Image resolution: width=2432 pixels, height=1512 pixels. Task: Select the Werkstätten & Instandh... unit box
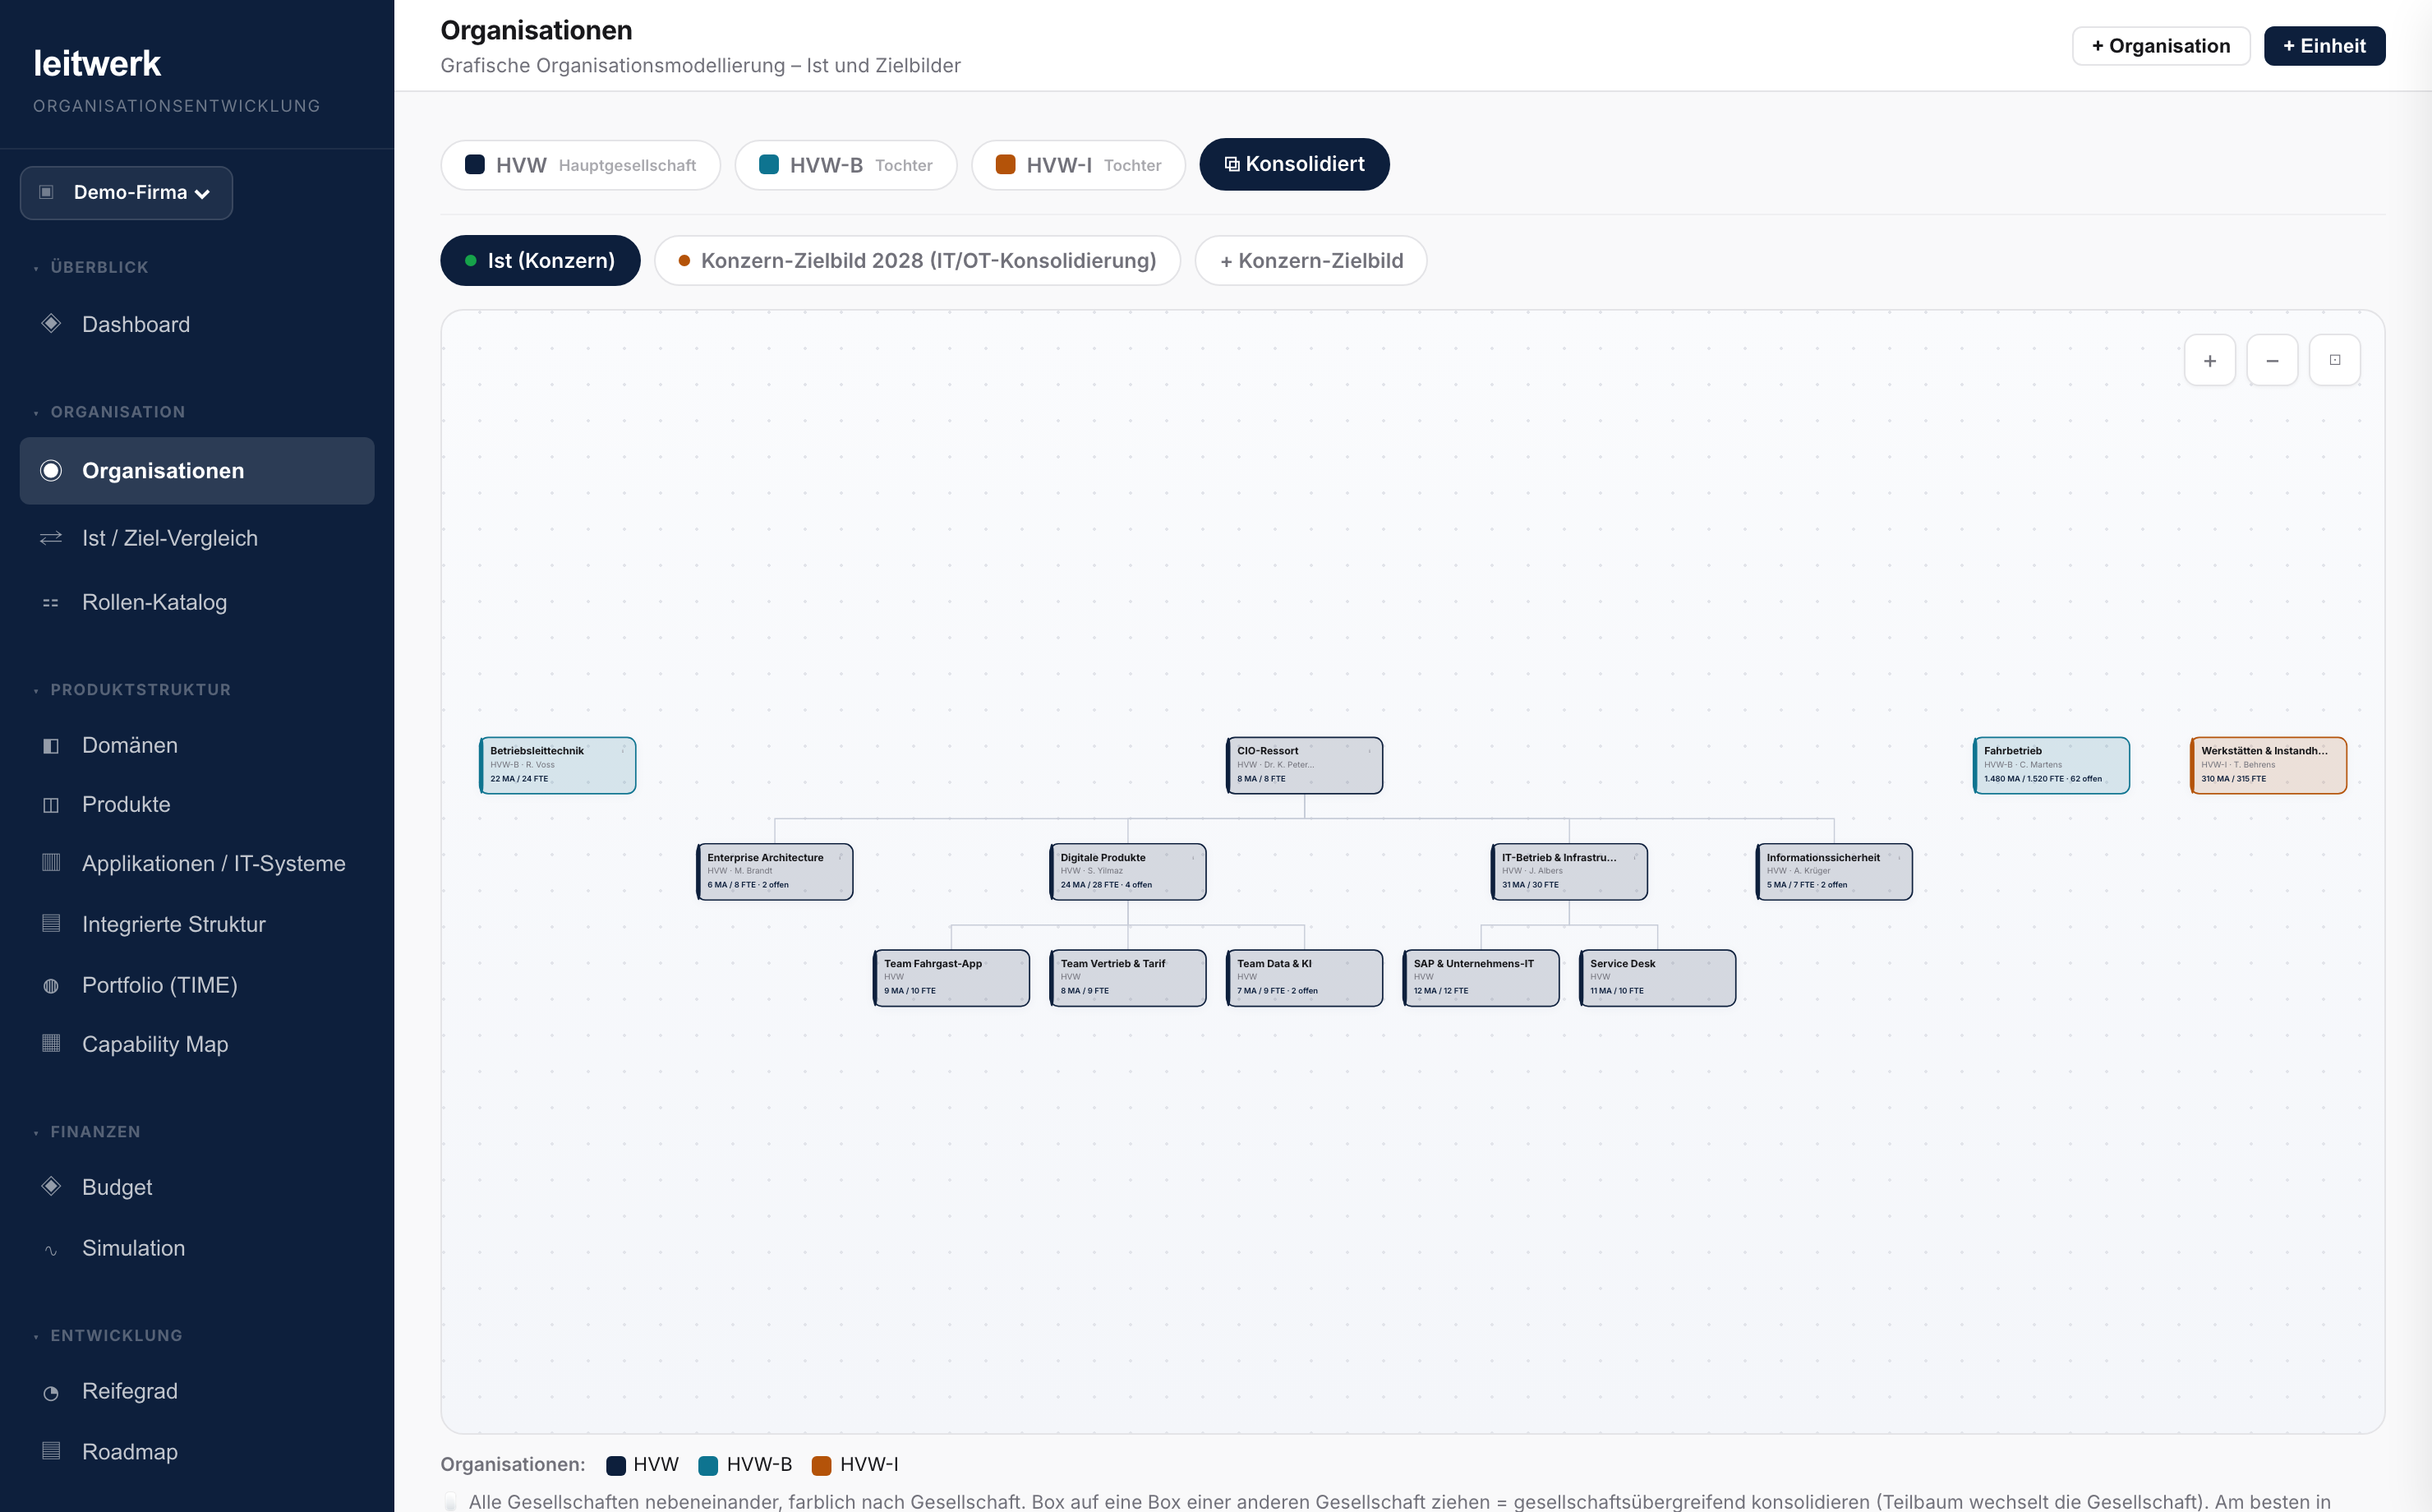(2268, 765)
